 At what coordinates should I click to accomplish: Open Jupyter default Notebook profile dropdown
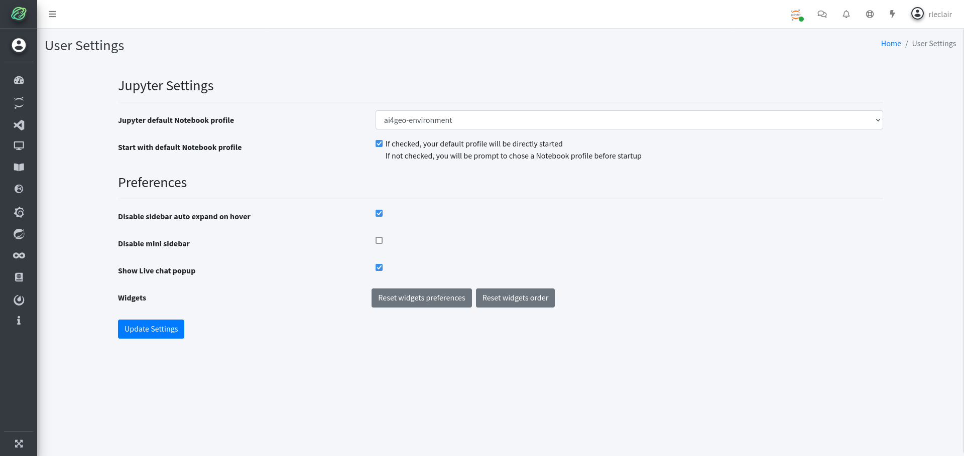pos(629,120)
